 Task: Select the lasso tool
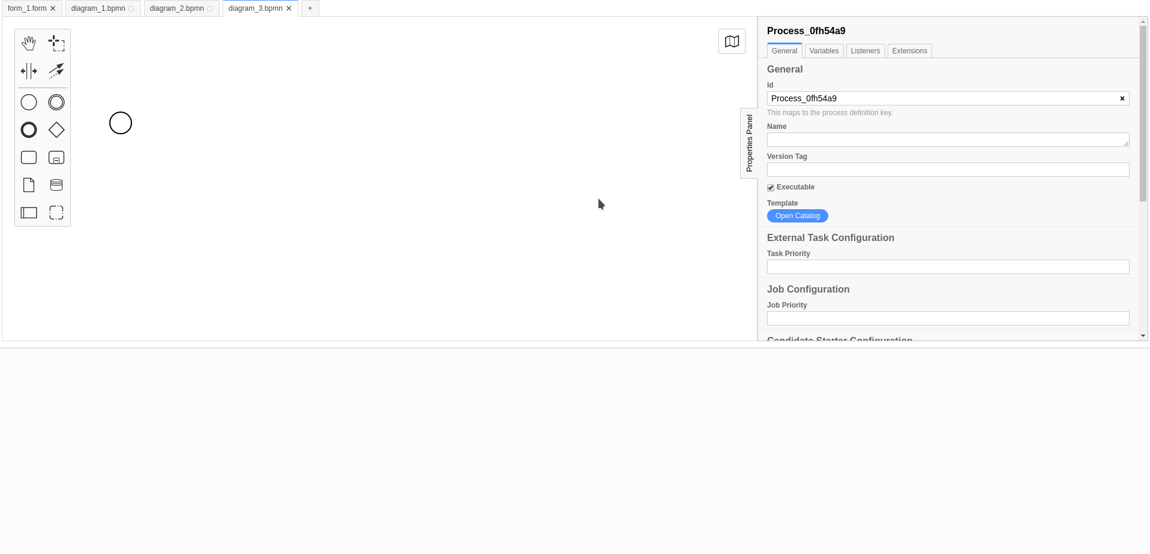[56, 43]
